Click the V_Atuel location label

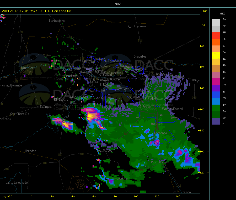pyautogui.click(x=135, y=97)
